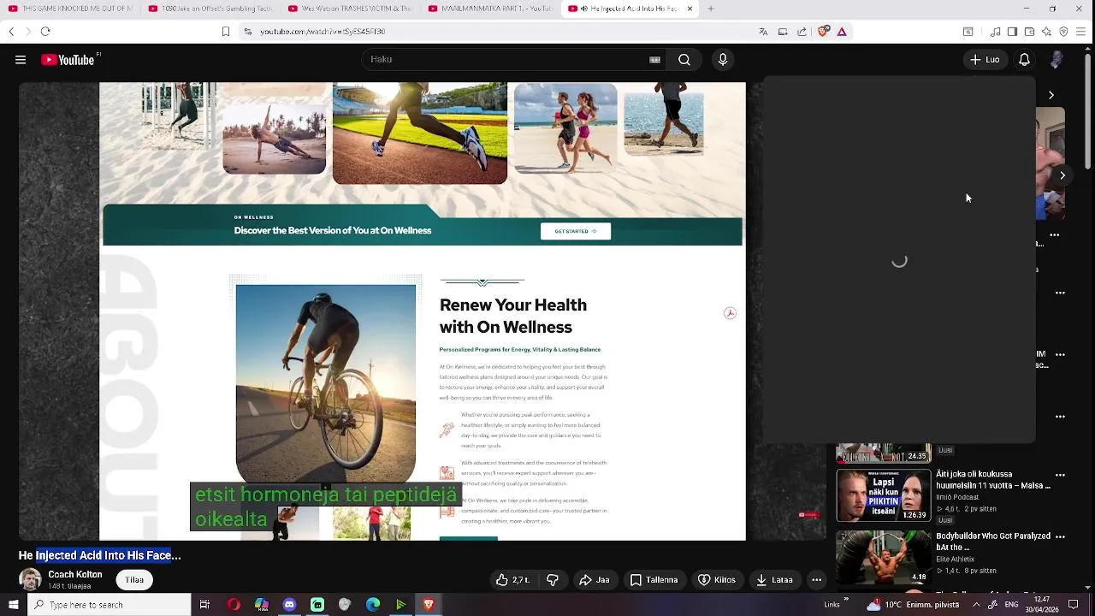The width and height of the screenshot is (1095, 616).
Task: Reload the current page
Action: coord(45,32)
